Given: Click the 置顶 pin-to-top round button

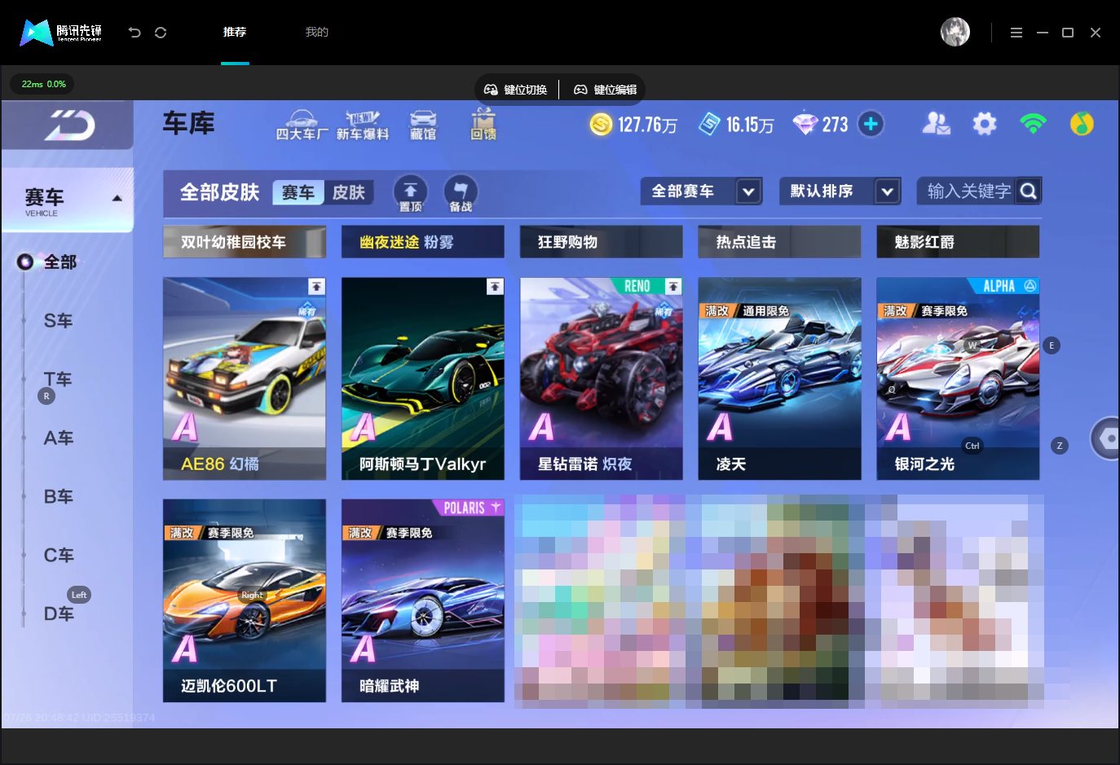Looking at the screenshot, I should click(x=410, y=193).
